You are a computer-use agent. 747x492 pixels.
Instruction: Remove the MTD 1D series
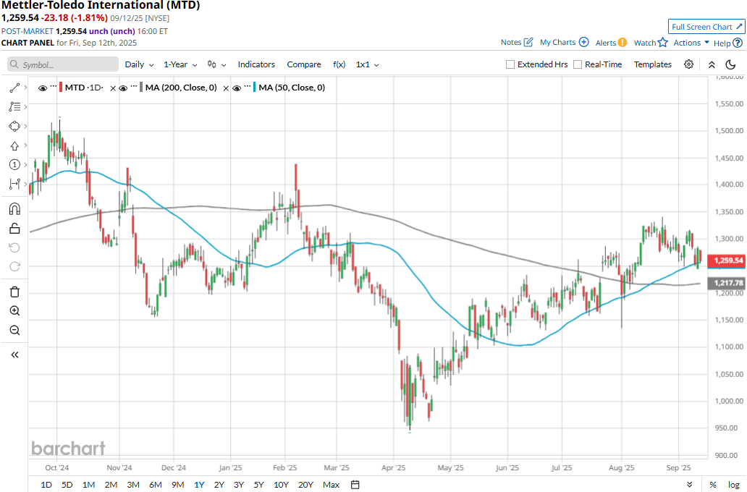point(113,88)
